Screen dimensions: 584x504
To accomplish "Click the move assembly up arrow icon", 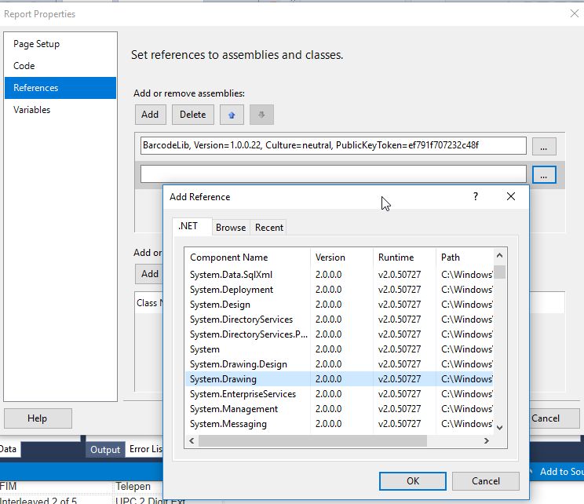I will tap(232, 115).
